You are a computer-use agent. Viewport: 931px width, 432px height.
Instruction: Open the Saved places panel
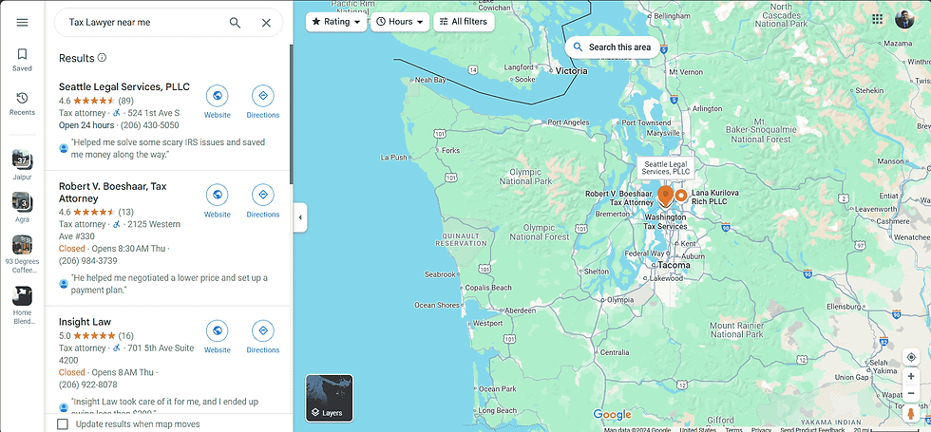(22, 60)
